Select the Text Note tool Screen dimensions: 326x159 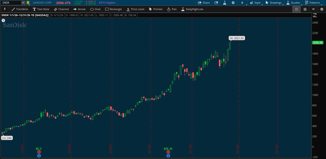(x=41, y=9)
